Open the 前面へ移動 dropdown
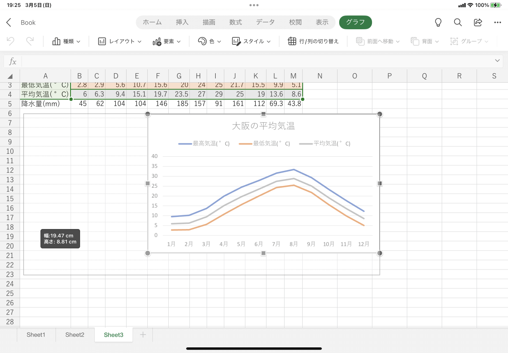 378,41
